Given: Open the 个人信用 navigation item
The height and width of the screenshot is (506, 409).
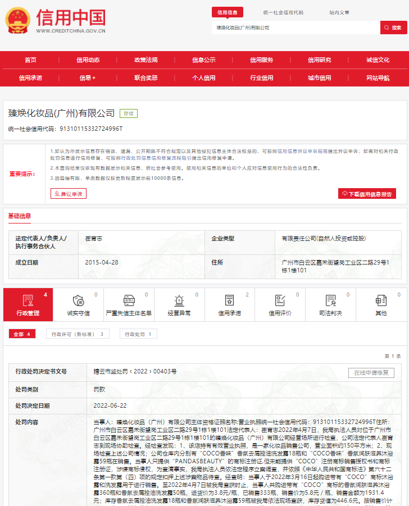Looking at the screenshot, I should [204, 78].
